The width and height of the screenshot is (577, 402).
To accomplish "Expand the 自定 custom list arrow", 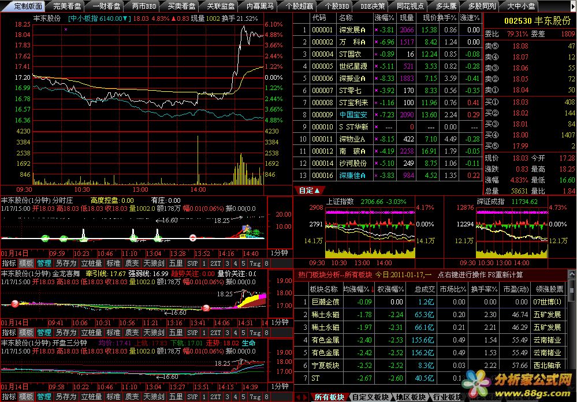I will pos(317,191).
